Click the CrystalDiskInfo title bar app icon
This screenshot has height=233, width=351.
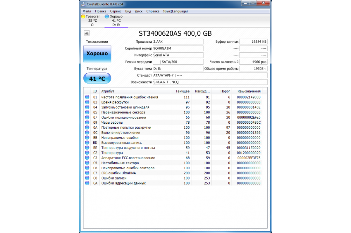pos(84,4)
